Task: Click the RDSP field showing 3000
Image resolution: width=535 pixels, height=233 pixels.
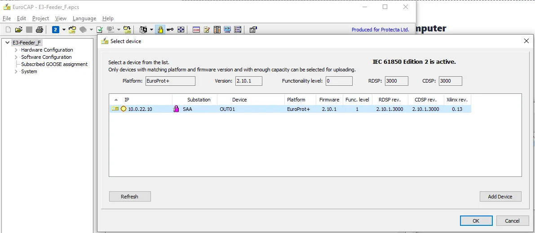Action: coord(397,81)
